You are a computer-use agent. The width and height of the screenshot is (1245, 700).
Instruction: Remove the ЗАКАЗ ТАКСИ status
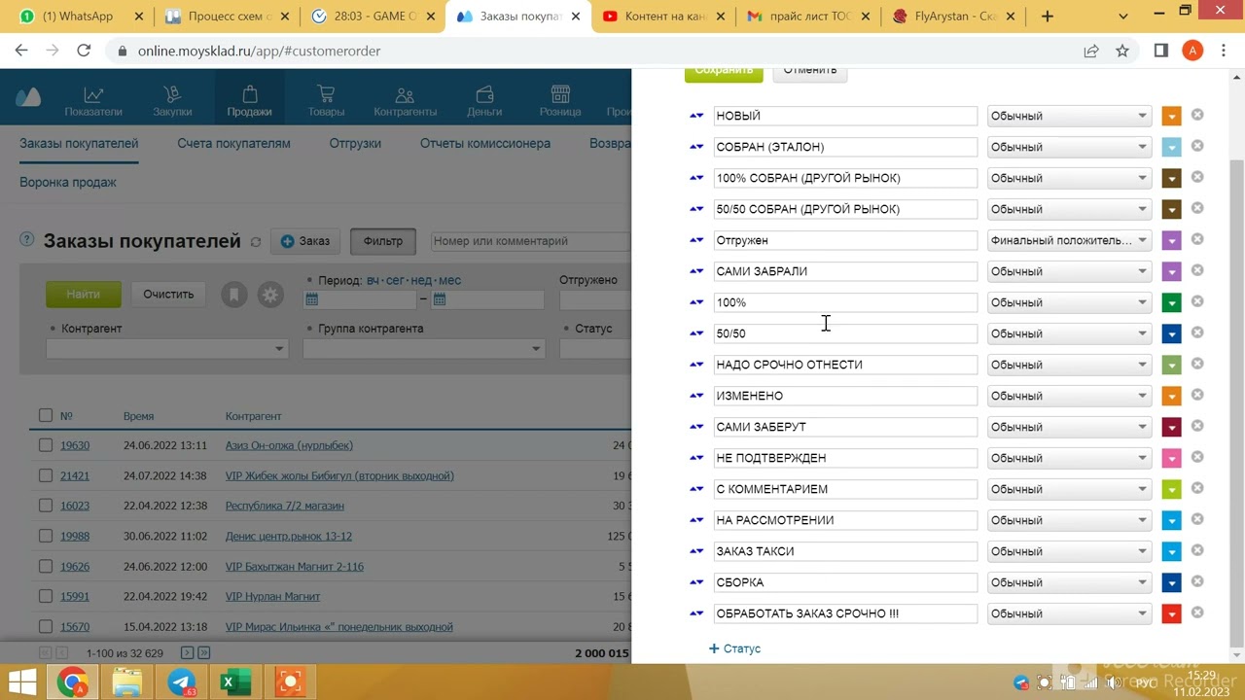(1197, 550)
